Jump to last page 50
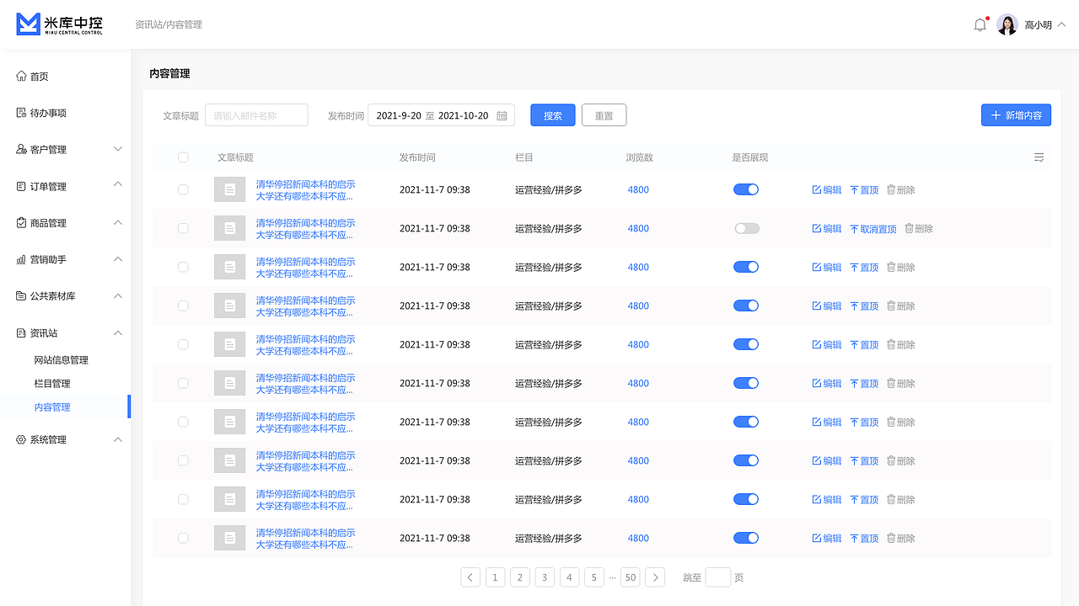This screenshot has width=1079, height=606. [631, 577]
